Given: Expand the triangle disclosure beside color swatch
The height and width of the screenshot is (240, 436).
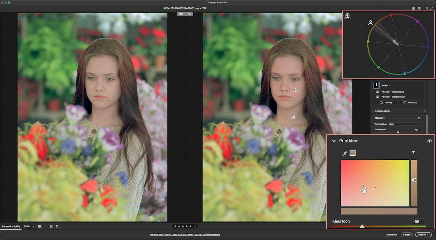Looking at the screenshot, I should pos(413,152).
